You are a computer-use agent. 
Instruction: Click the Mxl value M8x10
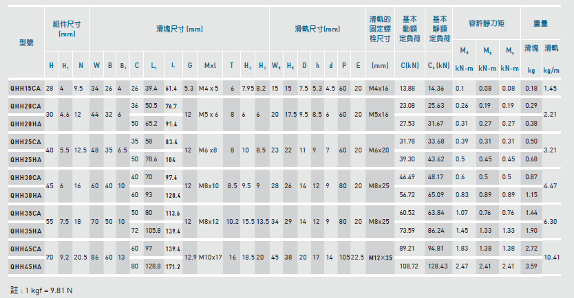pos(209,186)
